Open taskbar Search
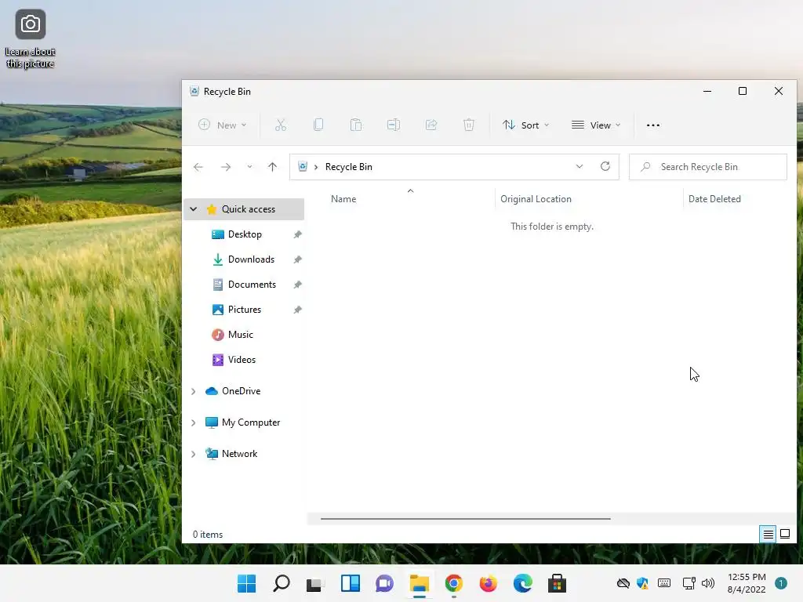803x602 pixels. pos(282,583)
